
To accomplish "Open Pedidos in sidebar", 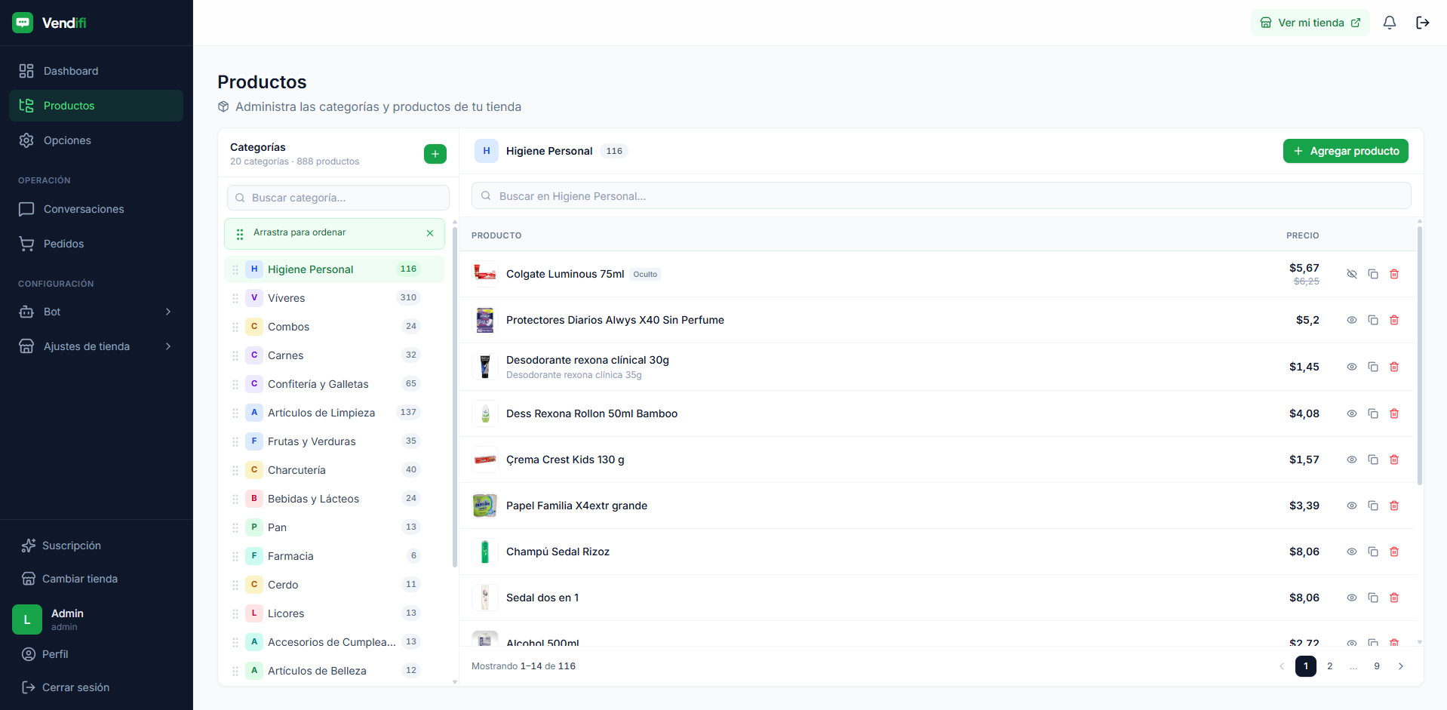I will click(96, 244).
